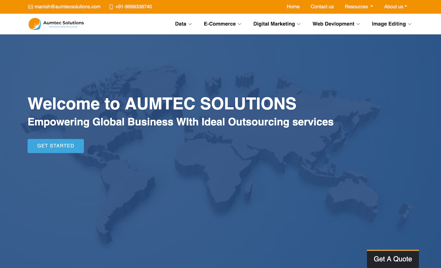Open the manish@aumtecsolutions.com email link
Screen dimensions: 441x268
68,7
